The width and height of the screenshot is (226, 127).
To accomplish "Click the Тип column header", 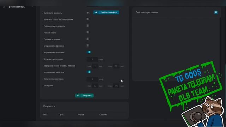I will point(45,115).
